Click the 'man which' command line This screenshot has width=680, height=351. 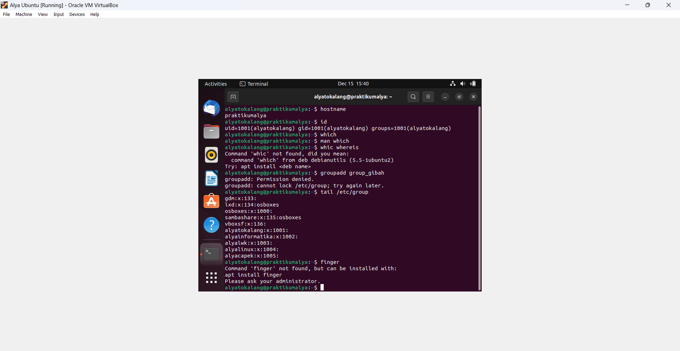pyautogui.click(x=335, y=141)
